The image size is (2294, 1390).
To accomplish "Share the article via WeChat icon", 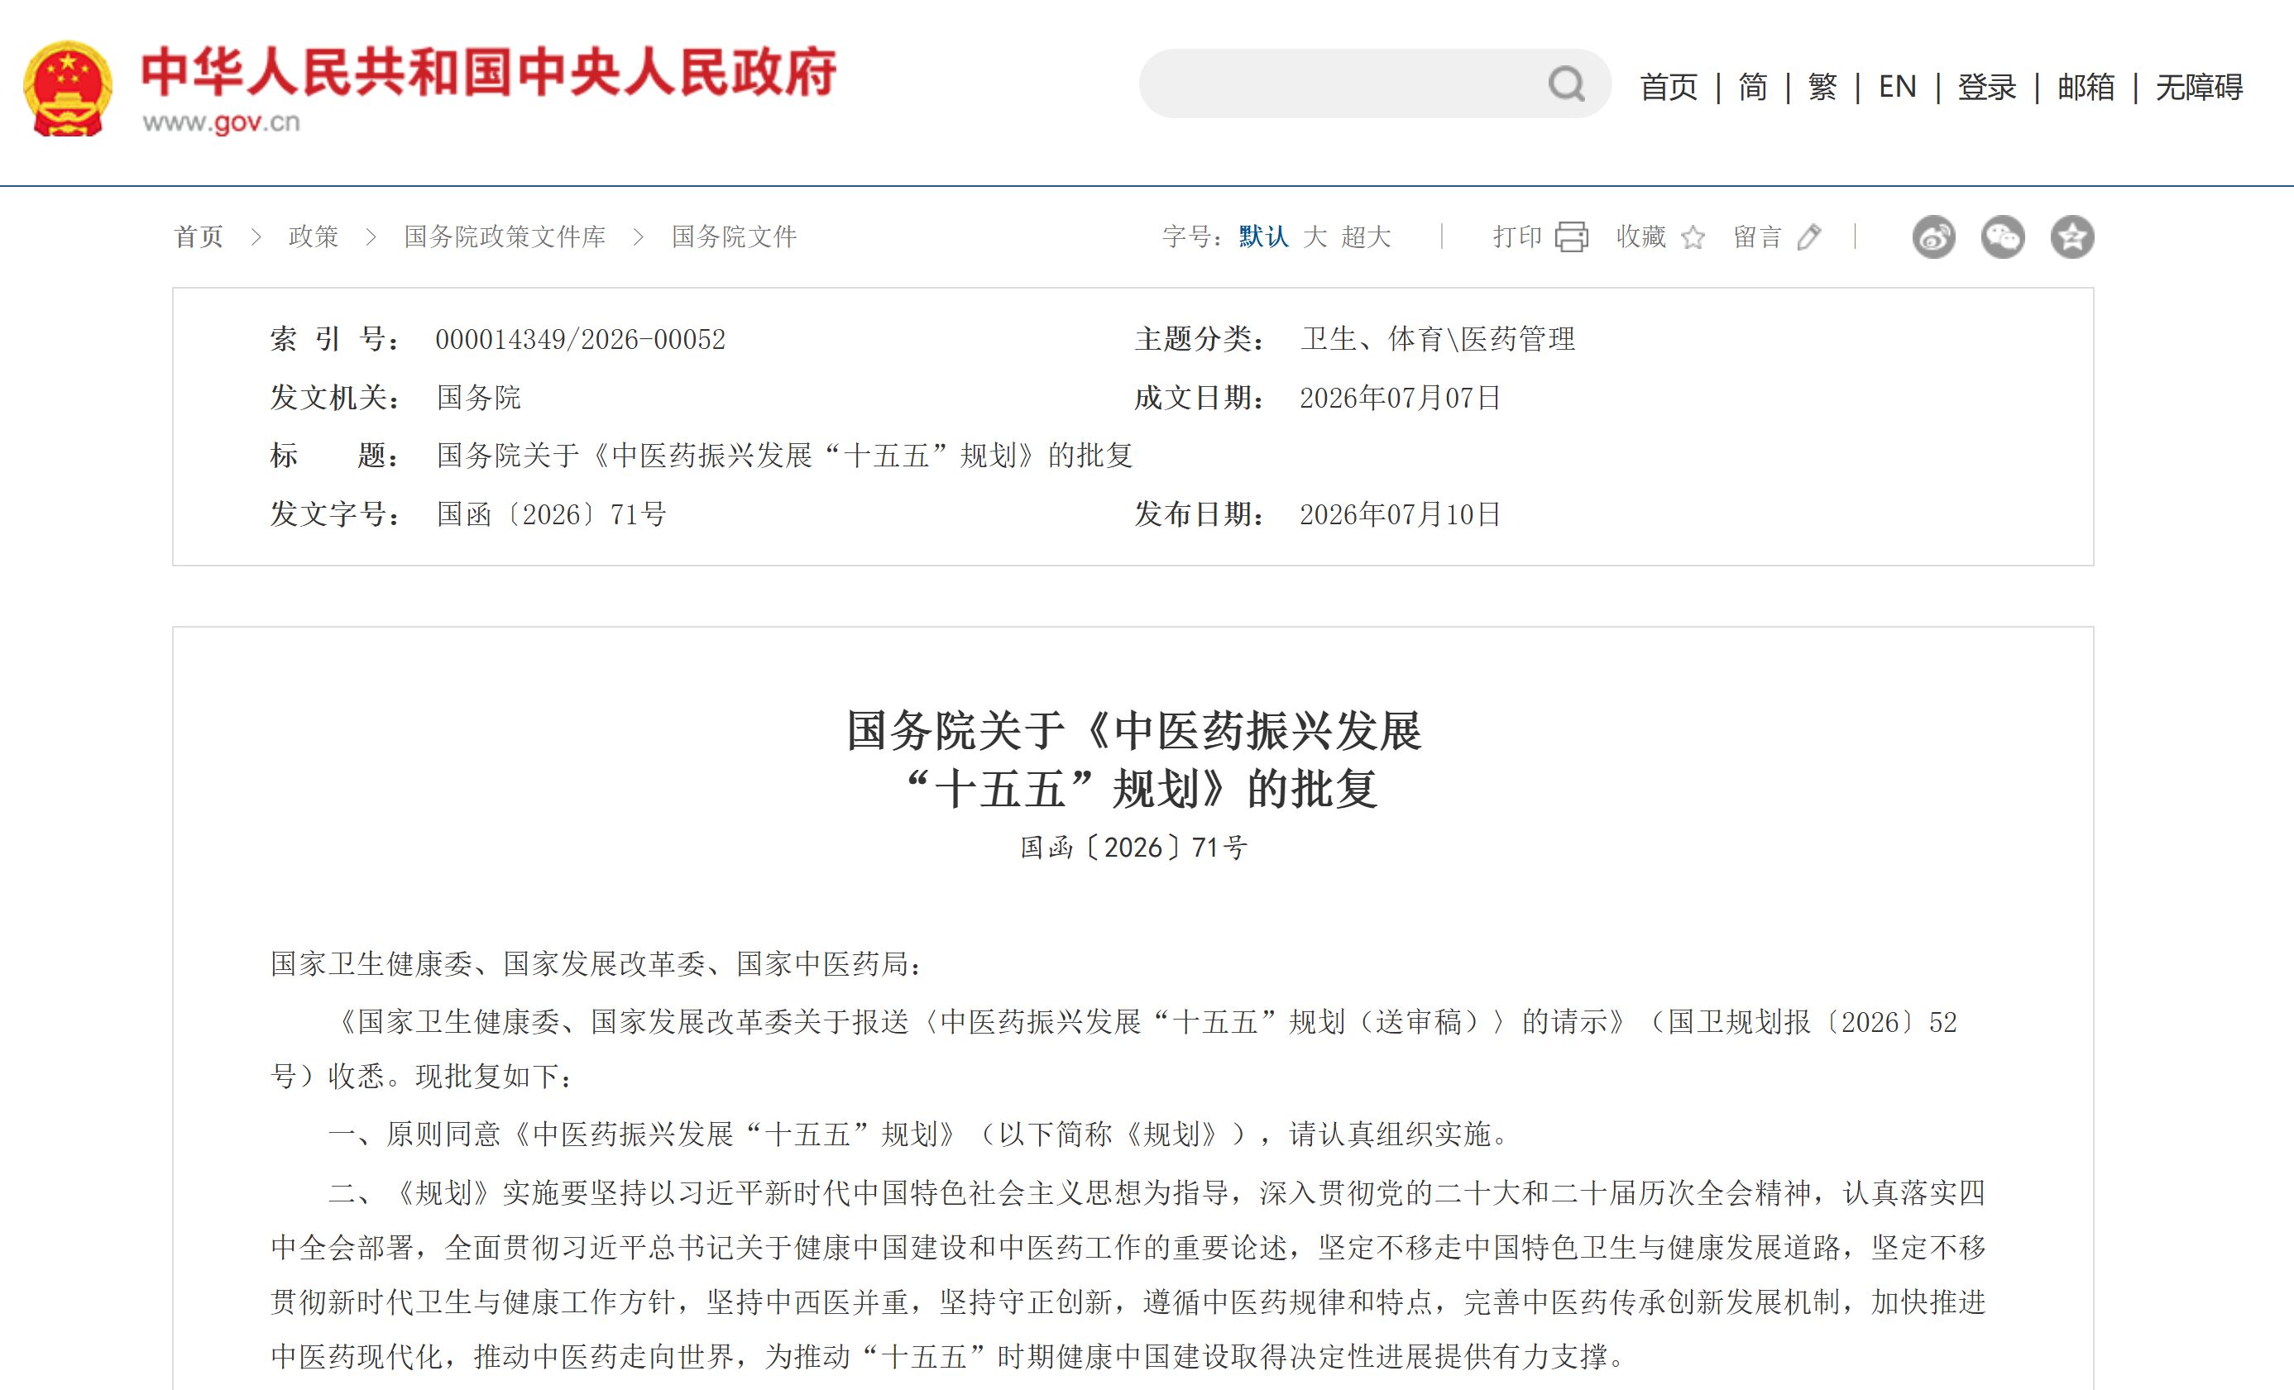I will 2003,237.
